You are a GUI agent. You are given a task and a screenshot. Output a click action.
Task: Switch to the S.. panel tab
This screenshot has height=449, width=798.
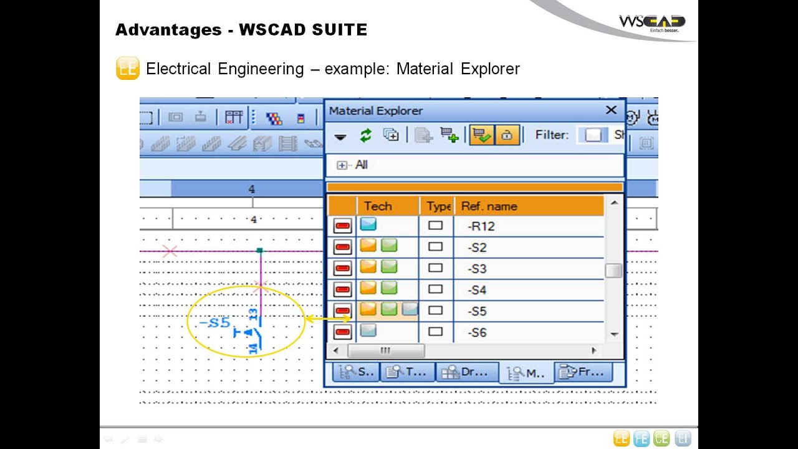[355, 372]
